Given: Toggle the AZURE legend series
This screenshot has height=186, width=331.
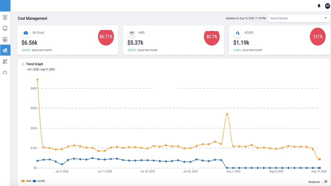Looking at the screenshot, I should click(x=39, y=181).
